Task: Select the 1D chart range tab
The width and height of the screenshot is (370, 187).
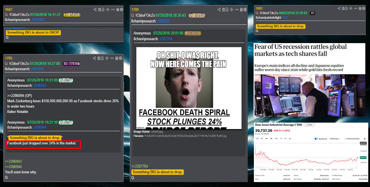Action: 257,139
